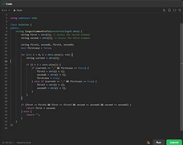
Task: Submit the solution
Action: [174, 142]
